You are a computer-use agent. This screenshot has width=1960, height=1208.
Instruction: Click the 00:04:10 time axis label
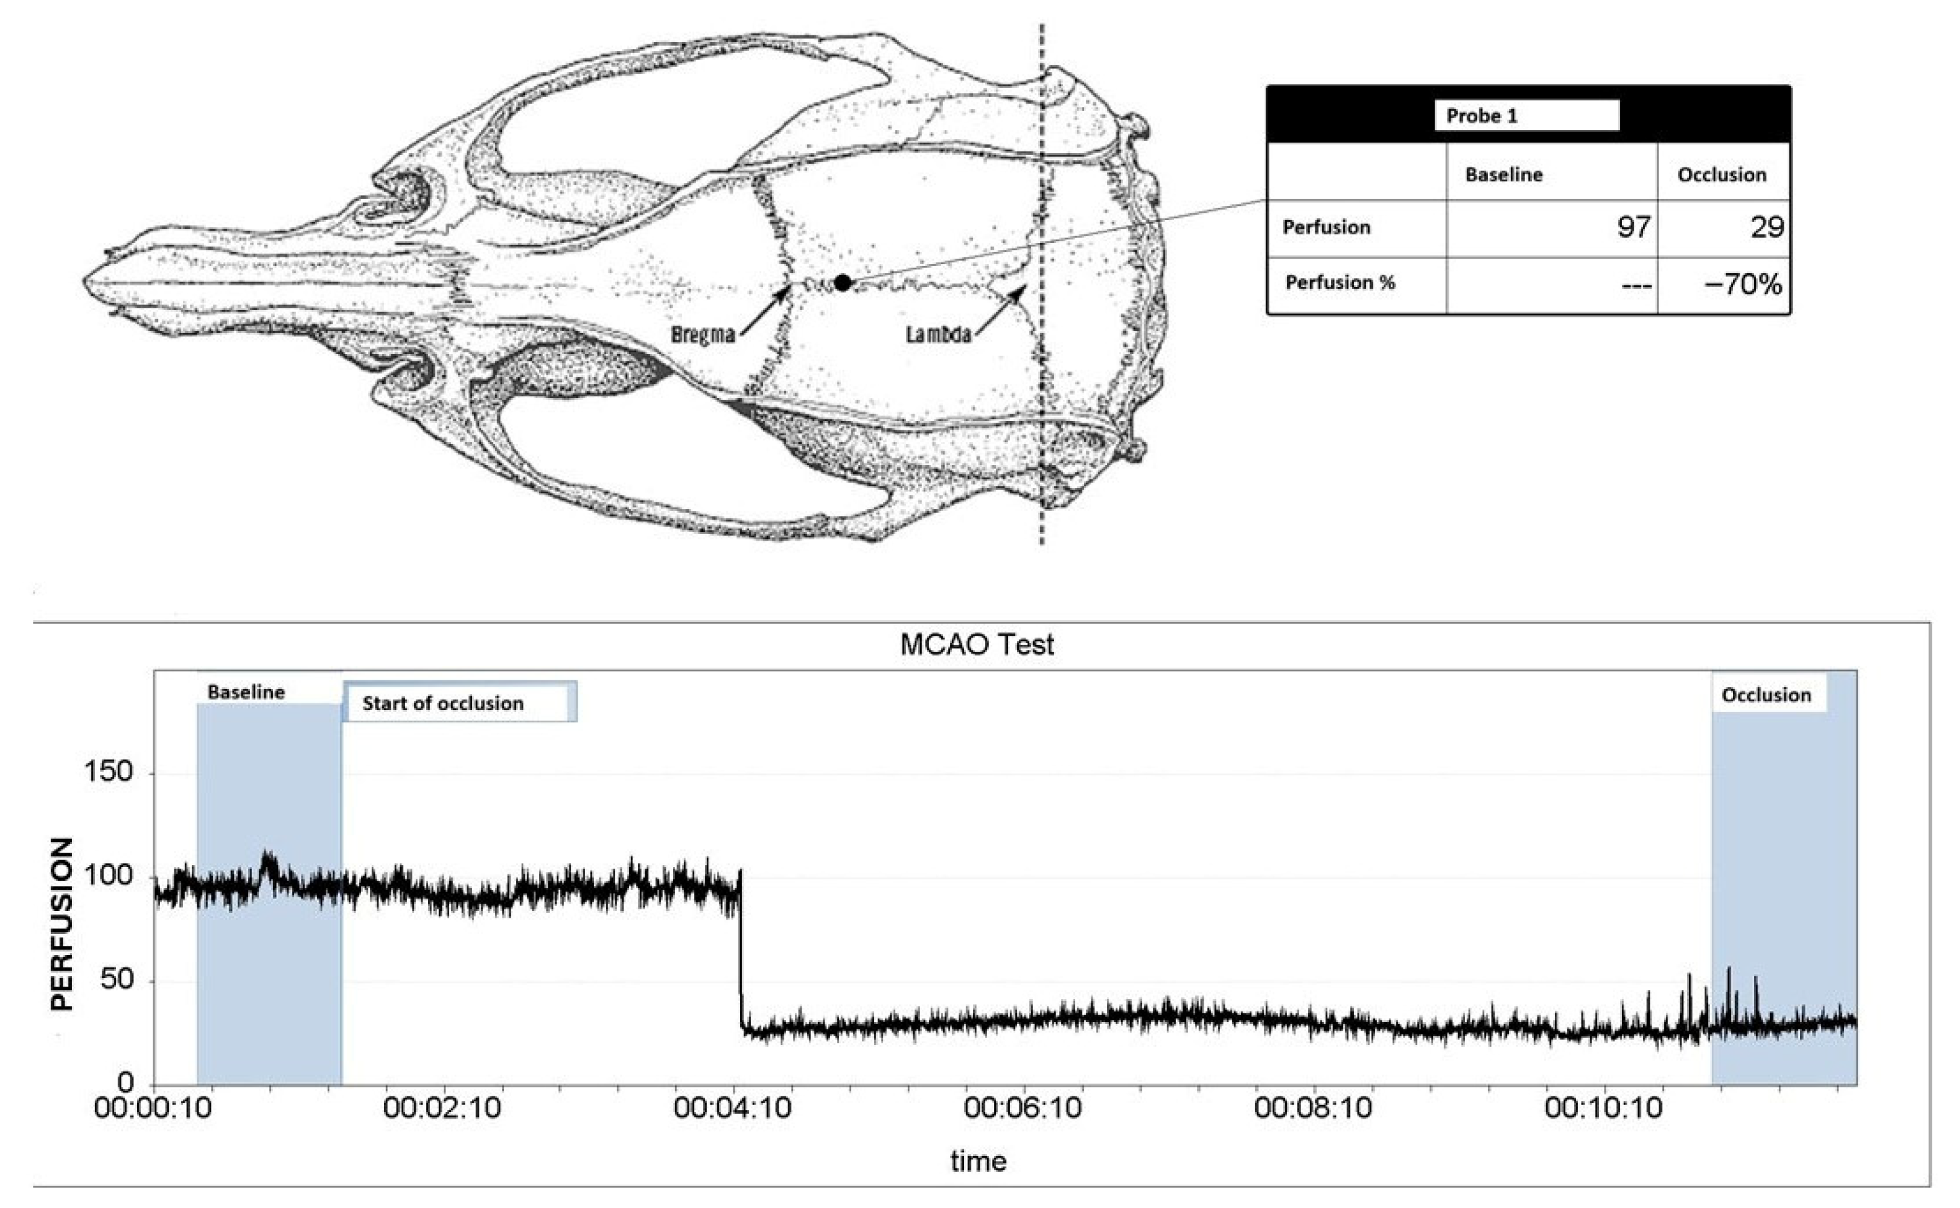click(732, 1109)
